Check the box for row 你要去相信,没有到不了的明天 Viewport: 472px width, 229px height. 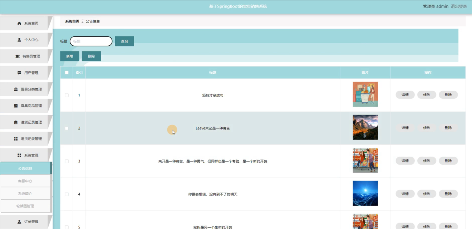point(67,194)
